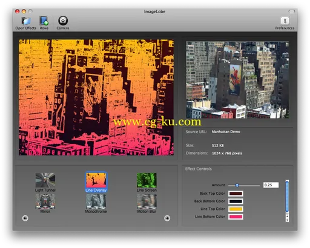Open the Line Bottom Color swatch

point(236,217)
